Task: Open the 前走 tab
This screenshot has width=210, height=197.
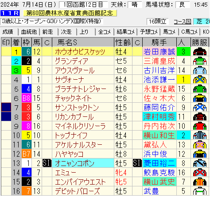Action: pos(48,32)
